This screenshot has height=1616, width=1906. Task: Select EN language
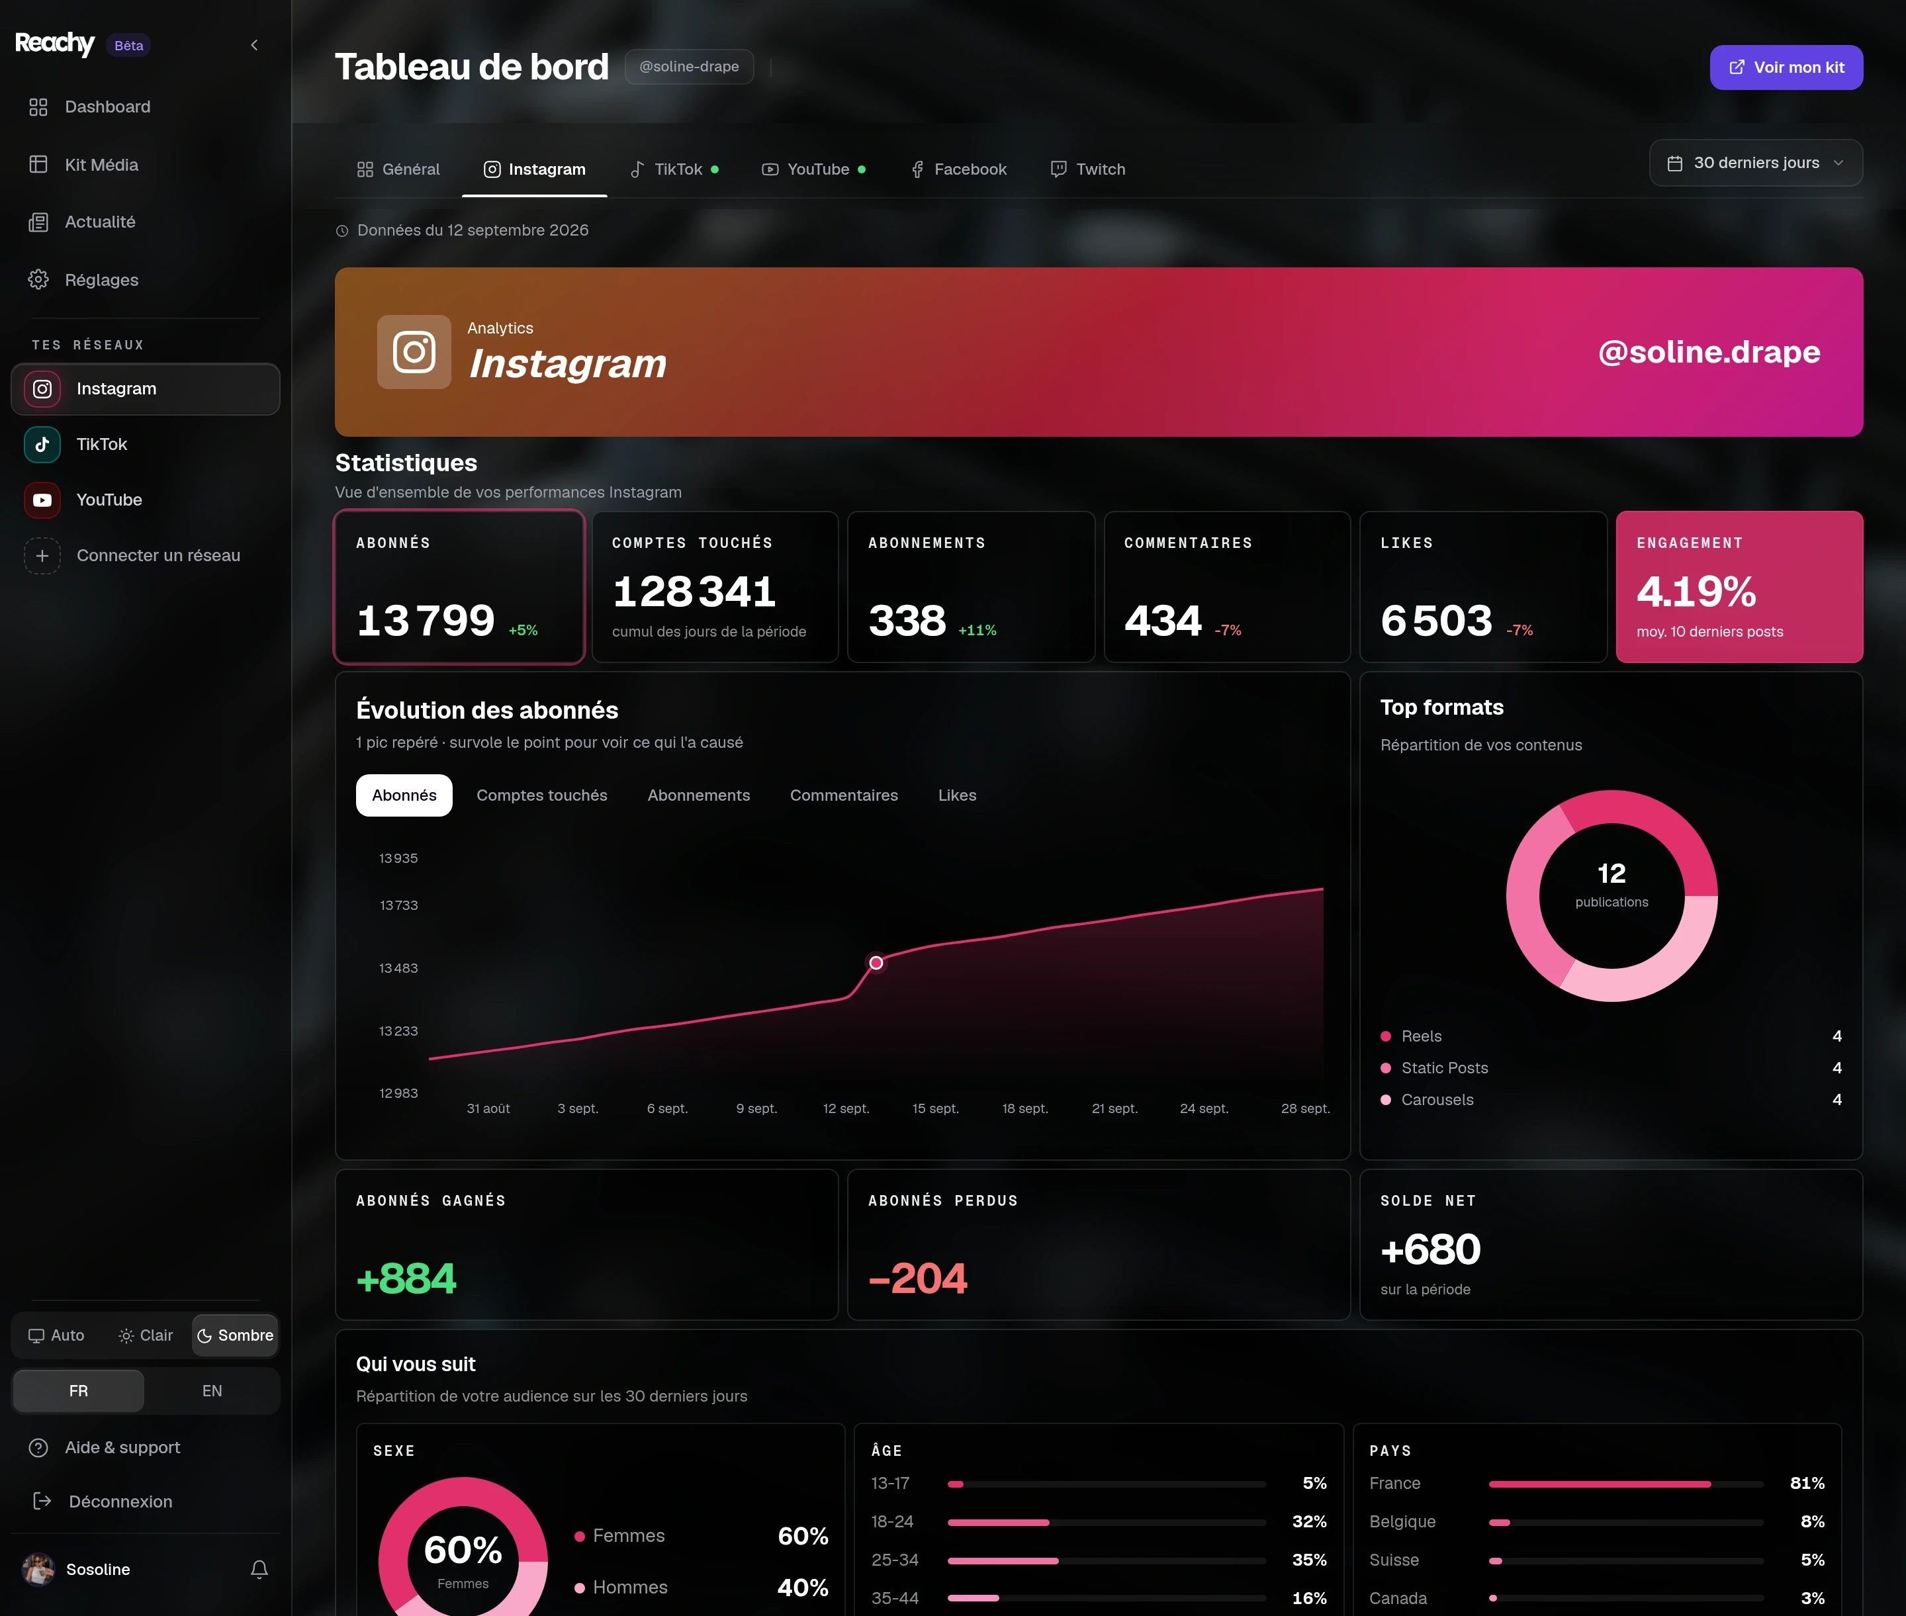(212, 1390)
